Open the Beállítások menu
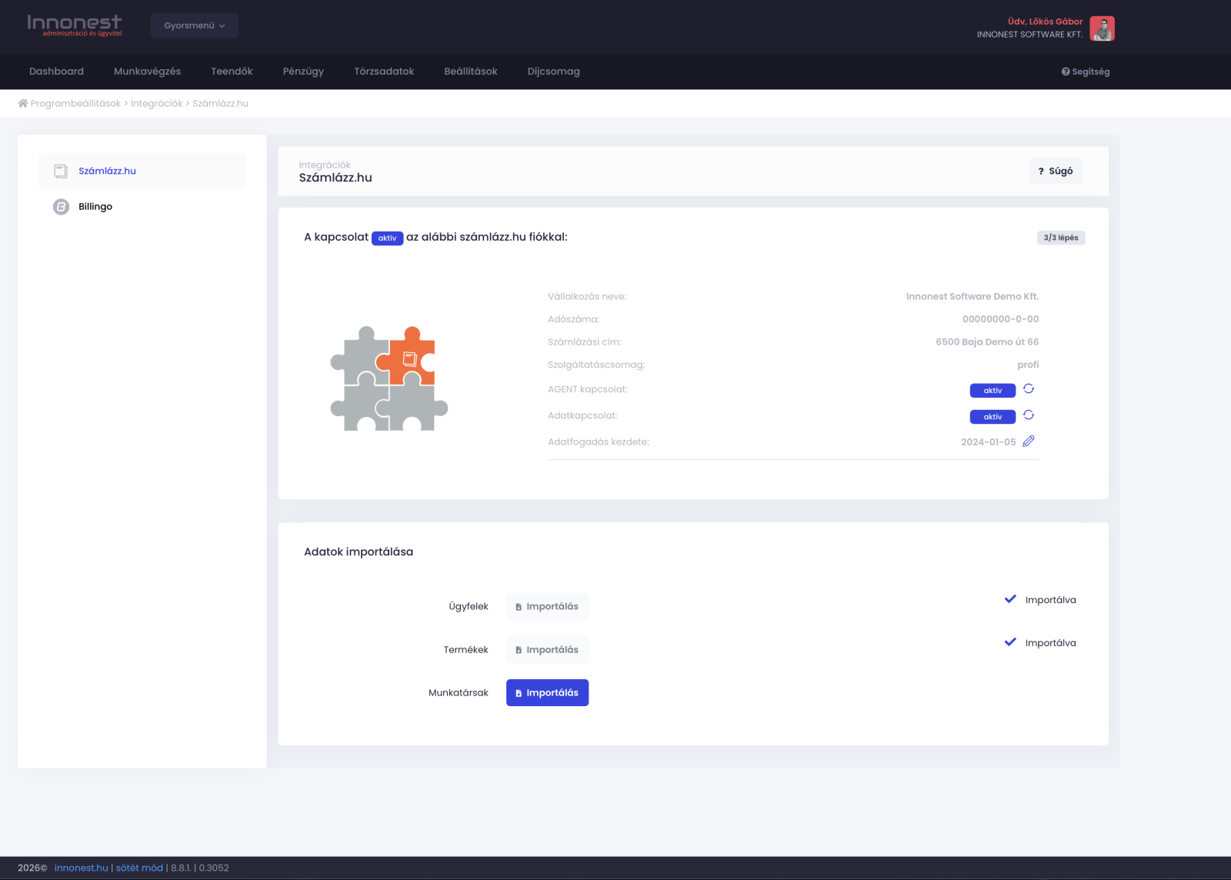This screenshot has width=1231, height=880. 471,72
